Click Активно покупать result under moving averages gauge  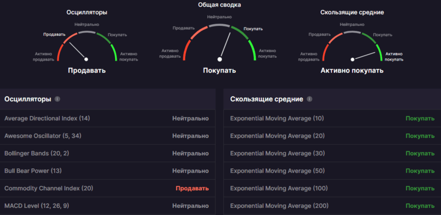pyautogui.click(x=352, y=70)
